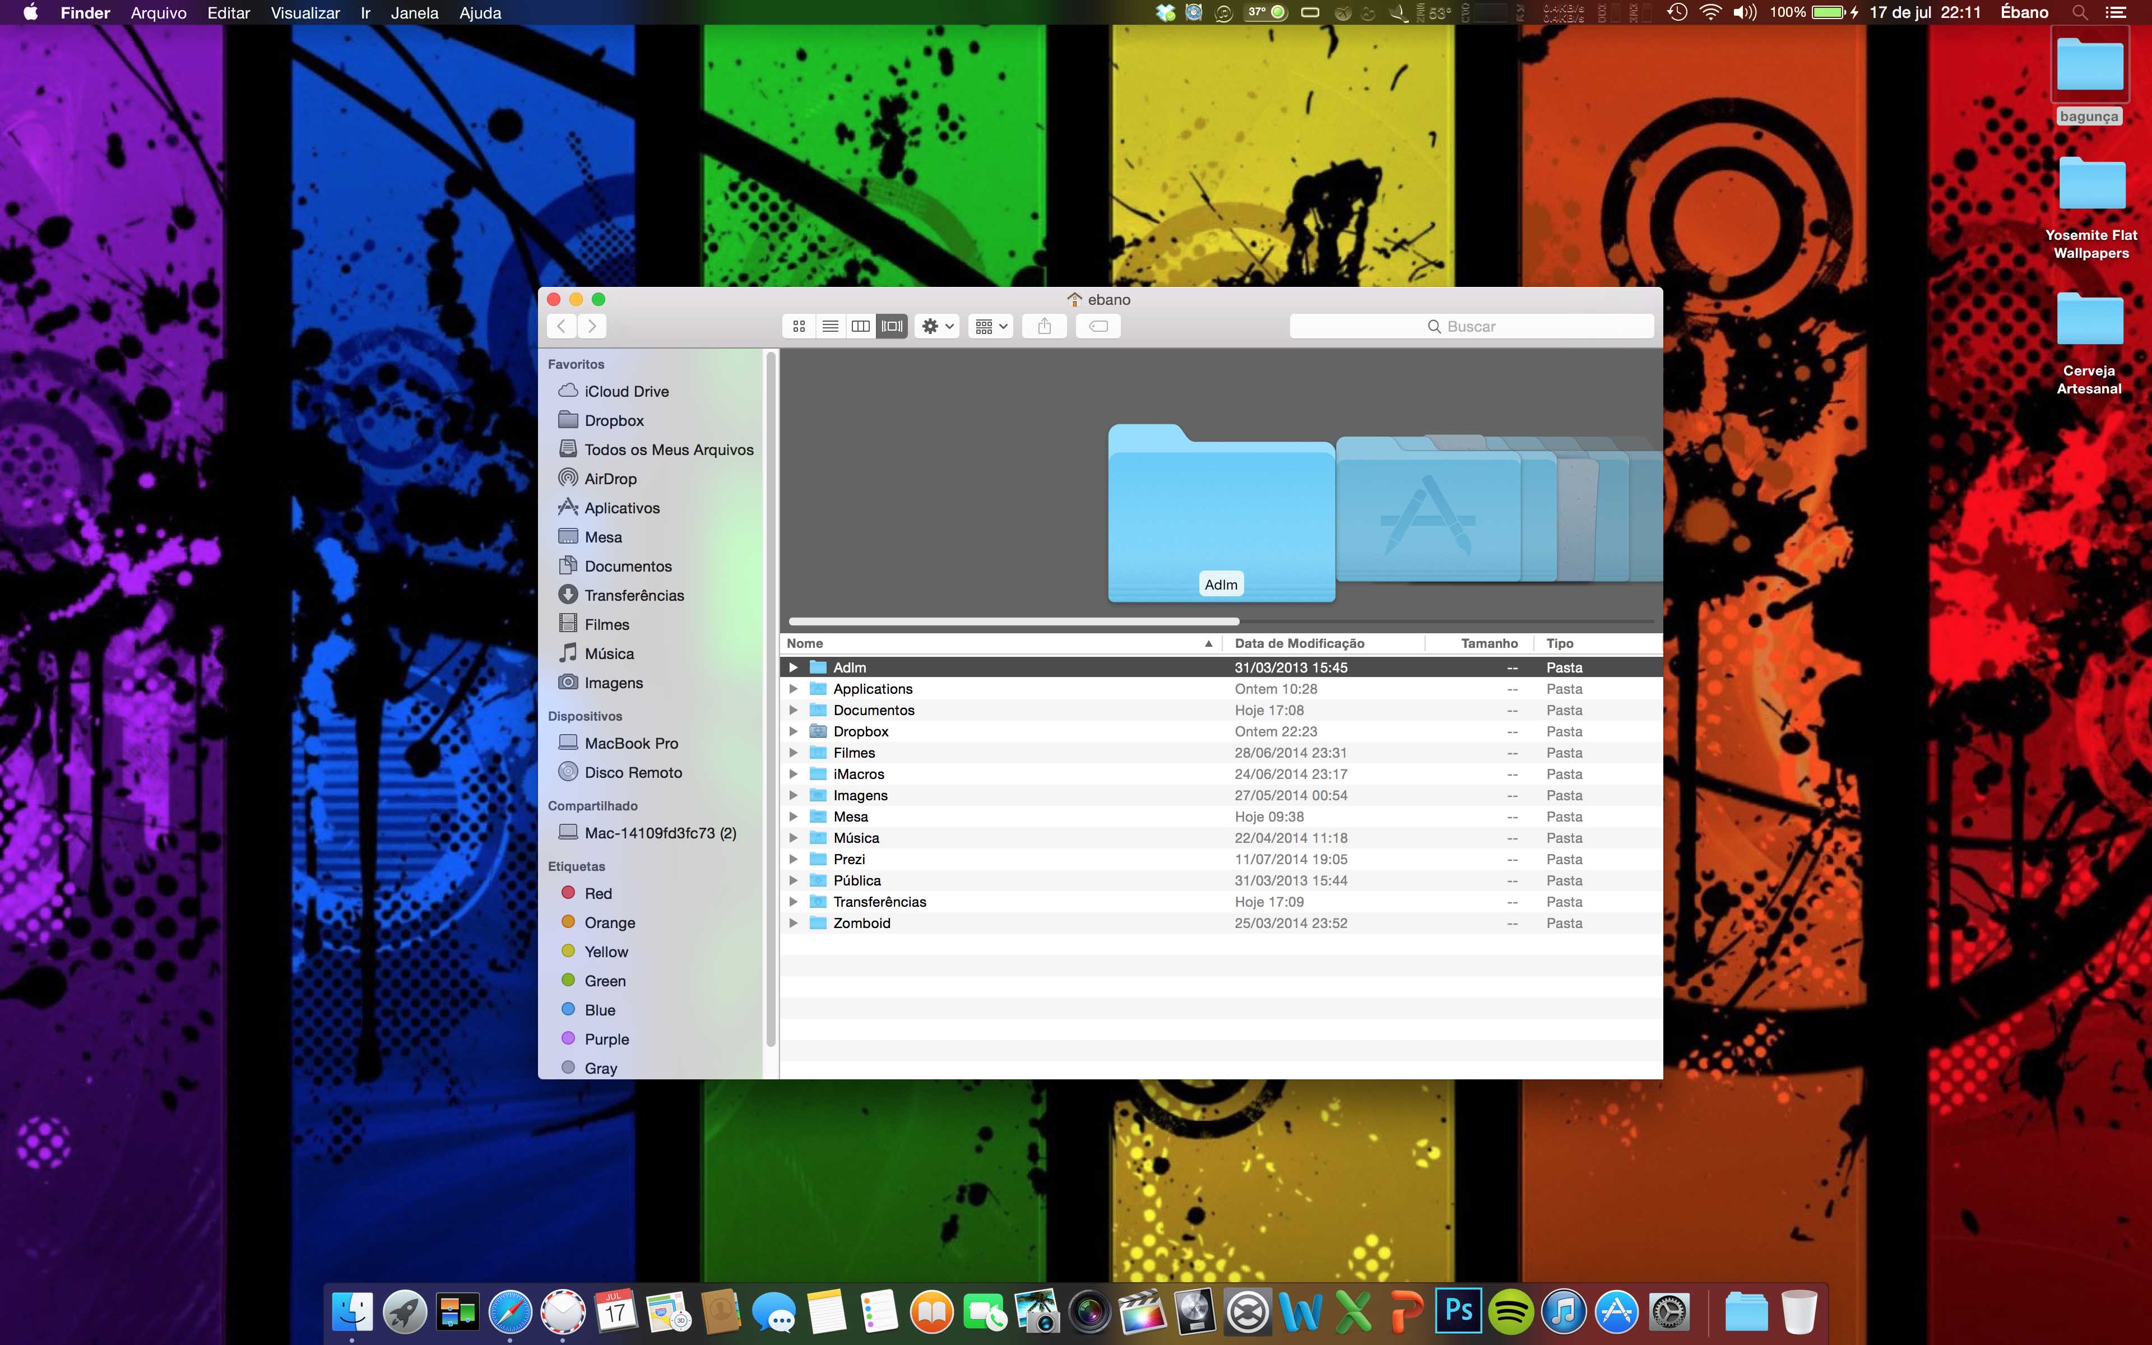Open AirDrop in the sidebar
2152x1345 pixels.
pos(610,479)
